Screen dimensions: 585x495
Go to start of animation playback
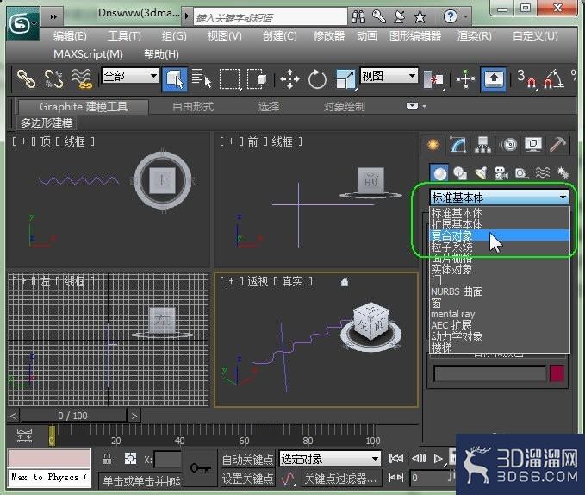pos(395,459)
